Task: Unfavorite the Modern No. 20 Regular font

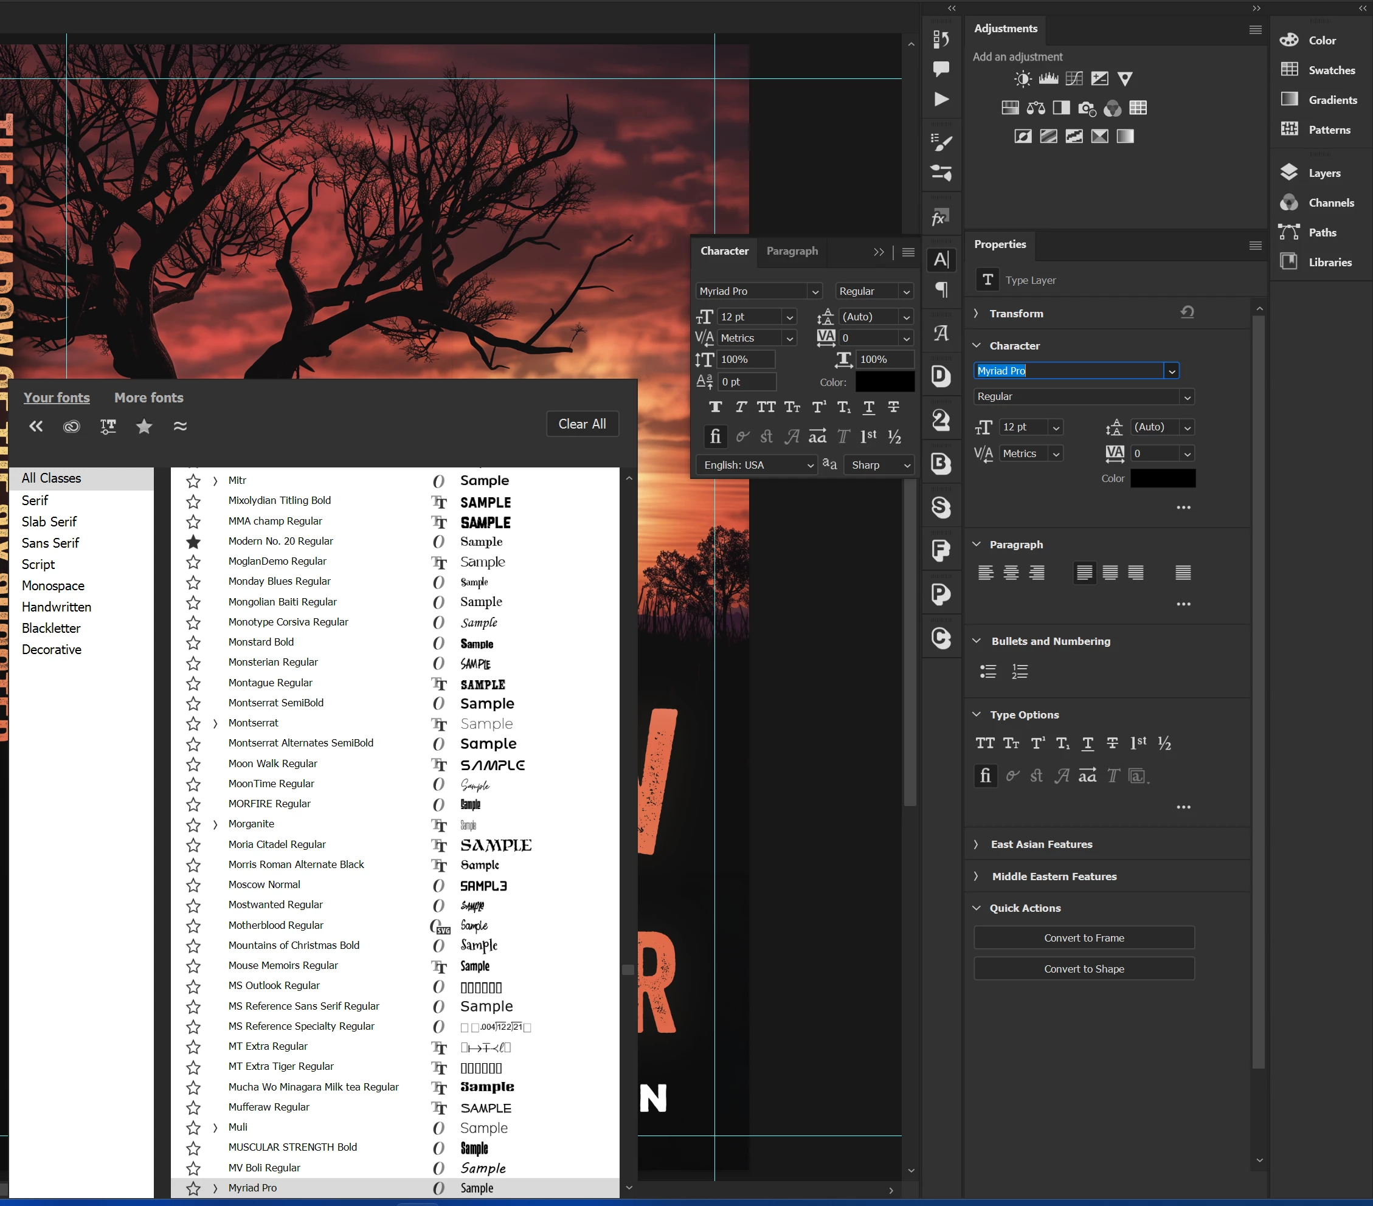Action: coord(193,541)
